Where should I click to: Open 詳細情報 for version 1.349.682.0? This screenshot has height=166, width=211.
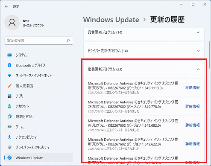pos(193,125)
